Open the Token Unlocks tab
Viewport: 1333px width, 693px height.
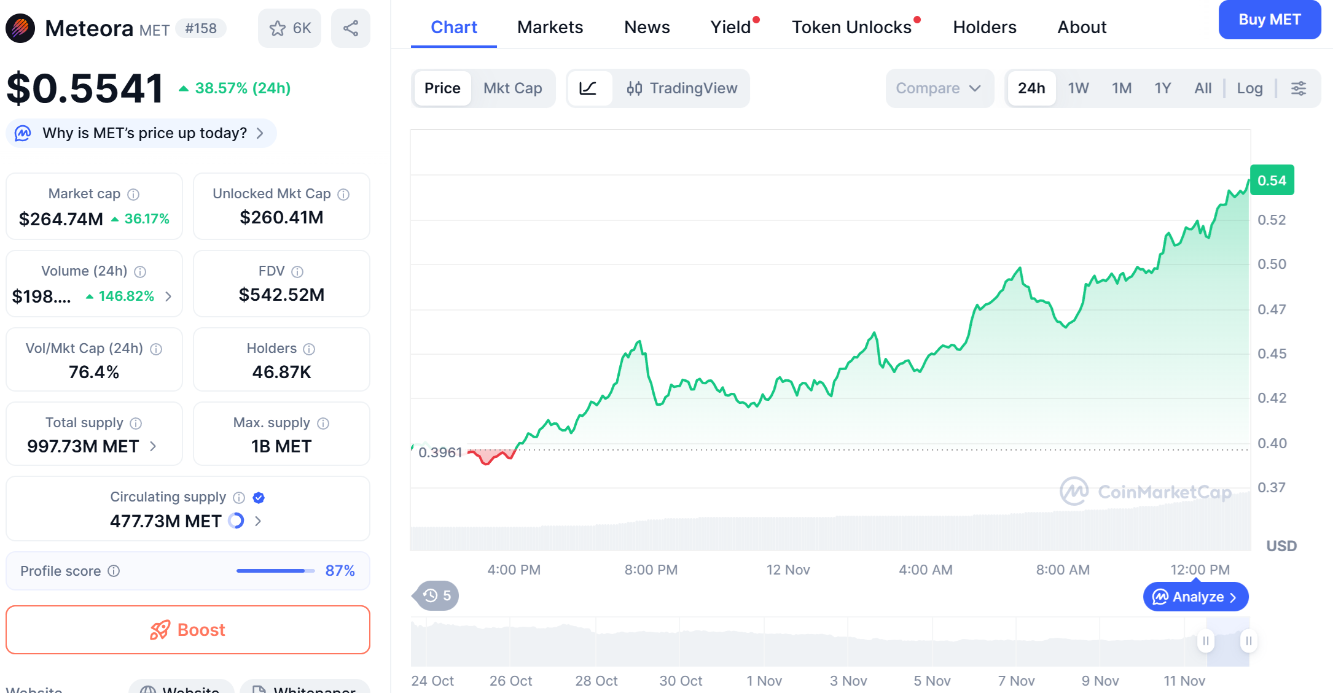[851, 27]
